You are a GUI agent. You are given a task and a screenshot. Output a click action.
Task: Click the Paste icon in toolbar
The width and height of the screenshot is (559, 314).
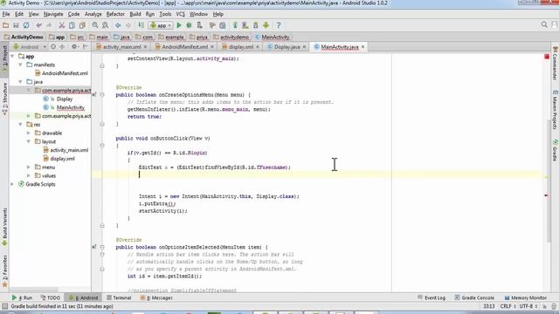pyautogui.click(x=82, y=25)
